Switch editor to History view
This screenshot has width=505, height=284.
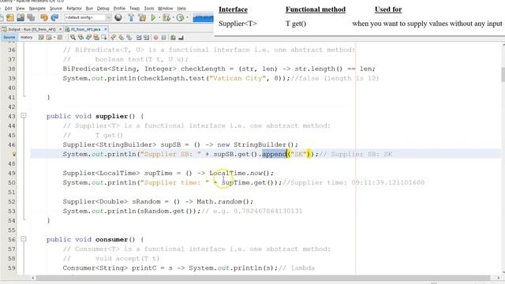[26, 37]
